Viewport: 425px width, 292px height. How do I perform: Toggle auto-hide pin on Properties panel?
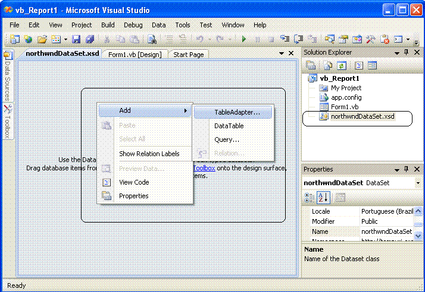click(x=407, y=169)
